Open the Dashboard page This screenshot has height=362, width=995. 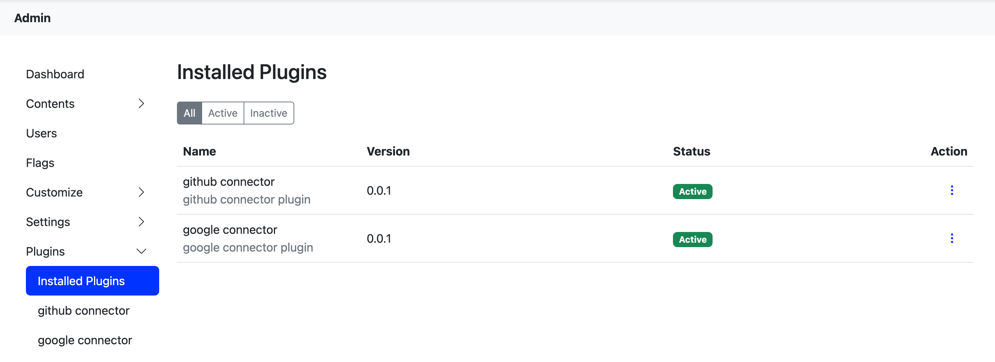55,74
